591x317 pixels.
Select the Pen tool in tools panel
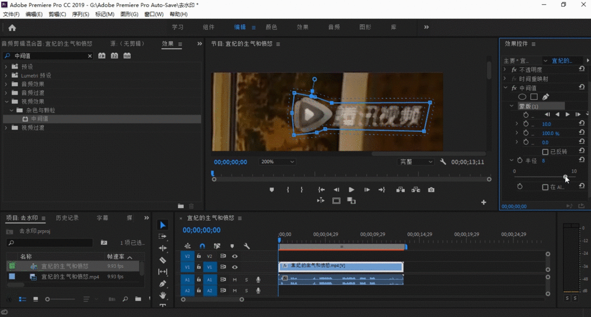click(x=163, y=283)
